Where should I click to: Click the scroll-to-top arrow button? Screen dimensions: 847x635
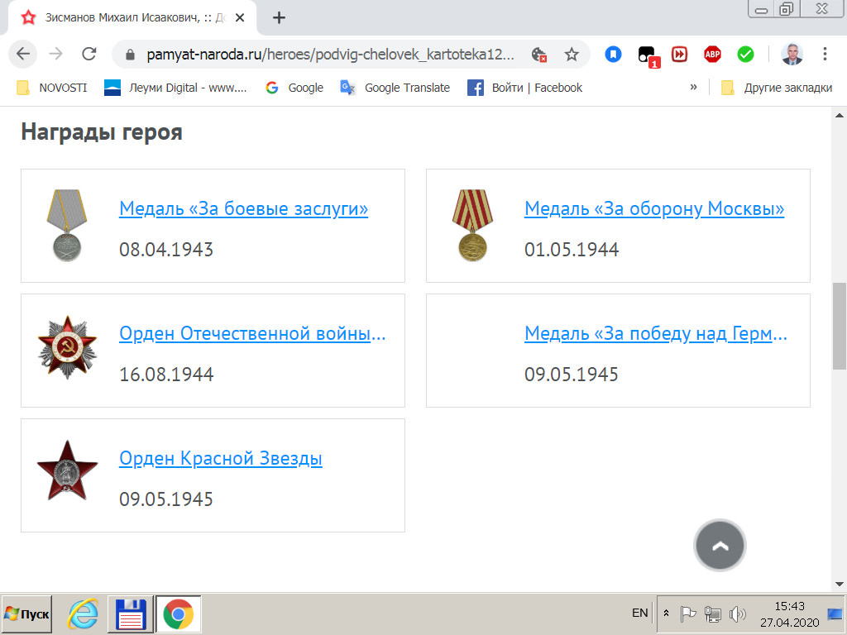tap(720, 546)
